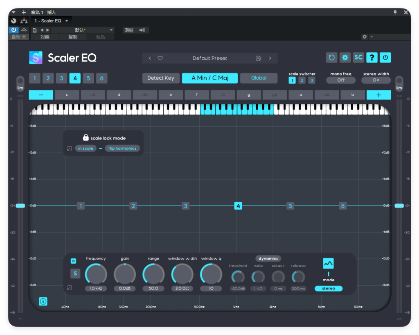Image resolution: width=419 pixels, height=335 pixels.
Task: Expand dropdown arrow beside host gear
Action: pos(372,36)
